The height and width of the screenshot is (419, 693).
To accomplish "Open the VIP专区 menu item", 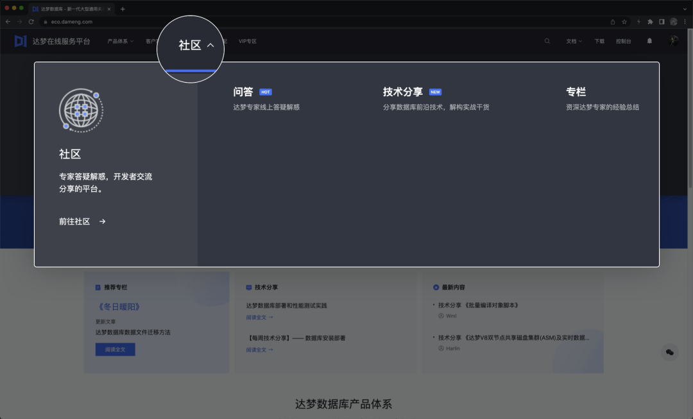I will click(x=248, y=41).
